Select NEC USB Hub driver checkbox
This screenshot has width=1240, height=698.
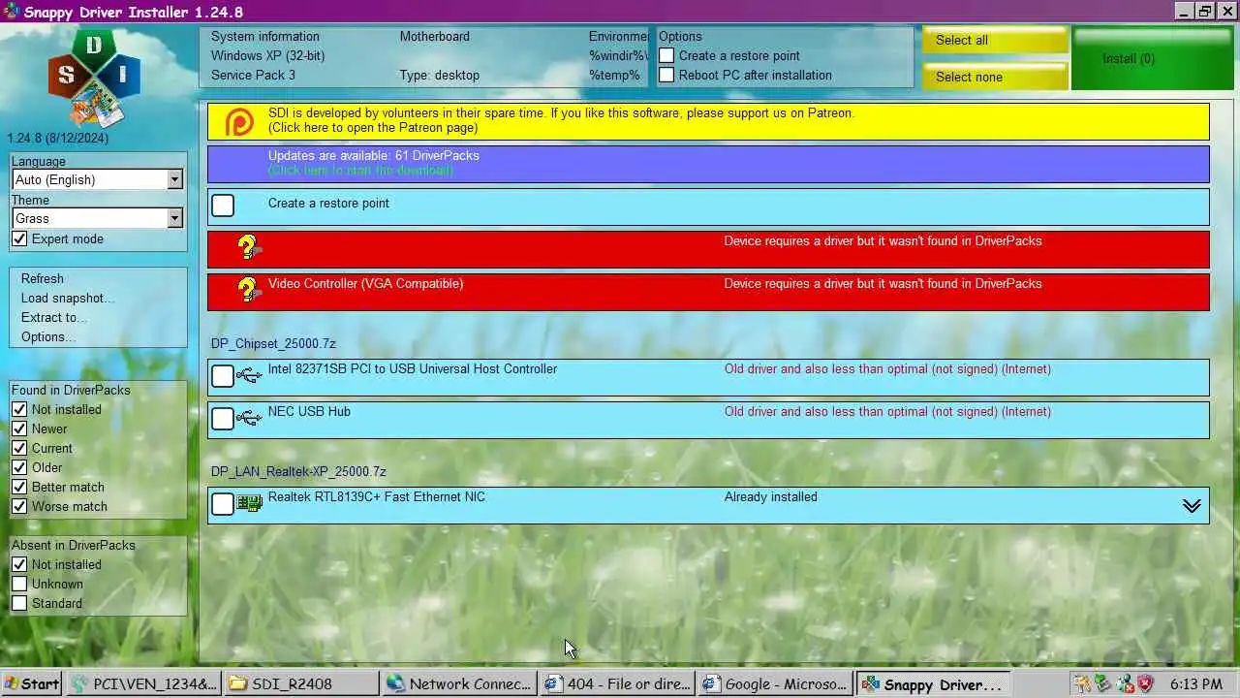pyautogui.click(x=223, y=419)
